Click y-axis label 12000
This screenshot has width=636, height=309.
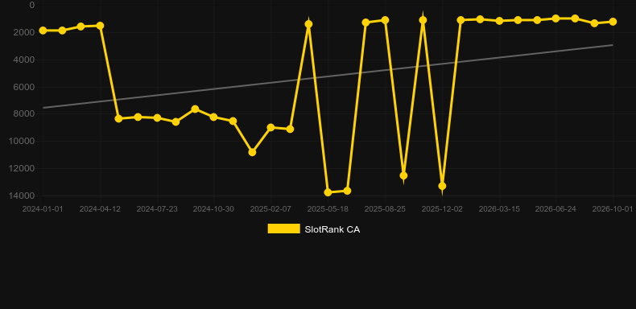23,168
